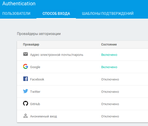Open the Facebook provider row

pos(82,79)
